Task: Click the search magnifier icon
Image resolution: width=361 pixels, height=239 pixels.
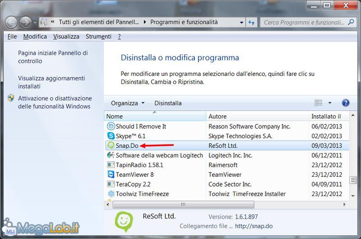Action: 351,22
